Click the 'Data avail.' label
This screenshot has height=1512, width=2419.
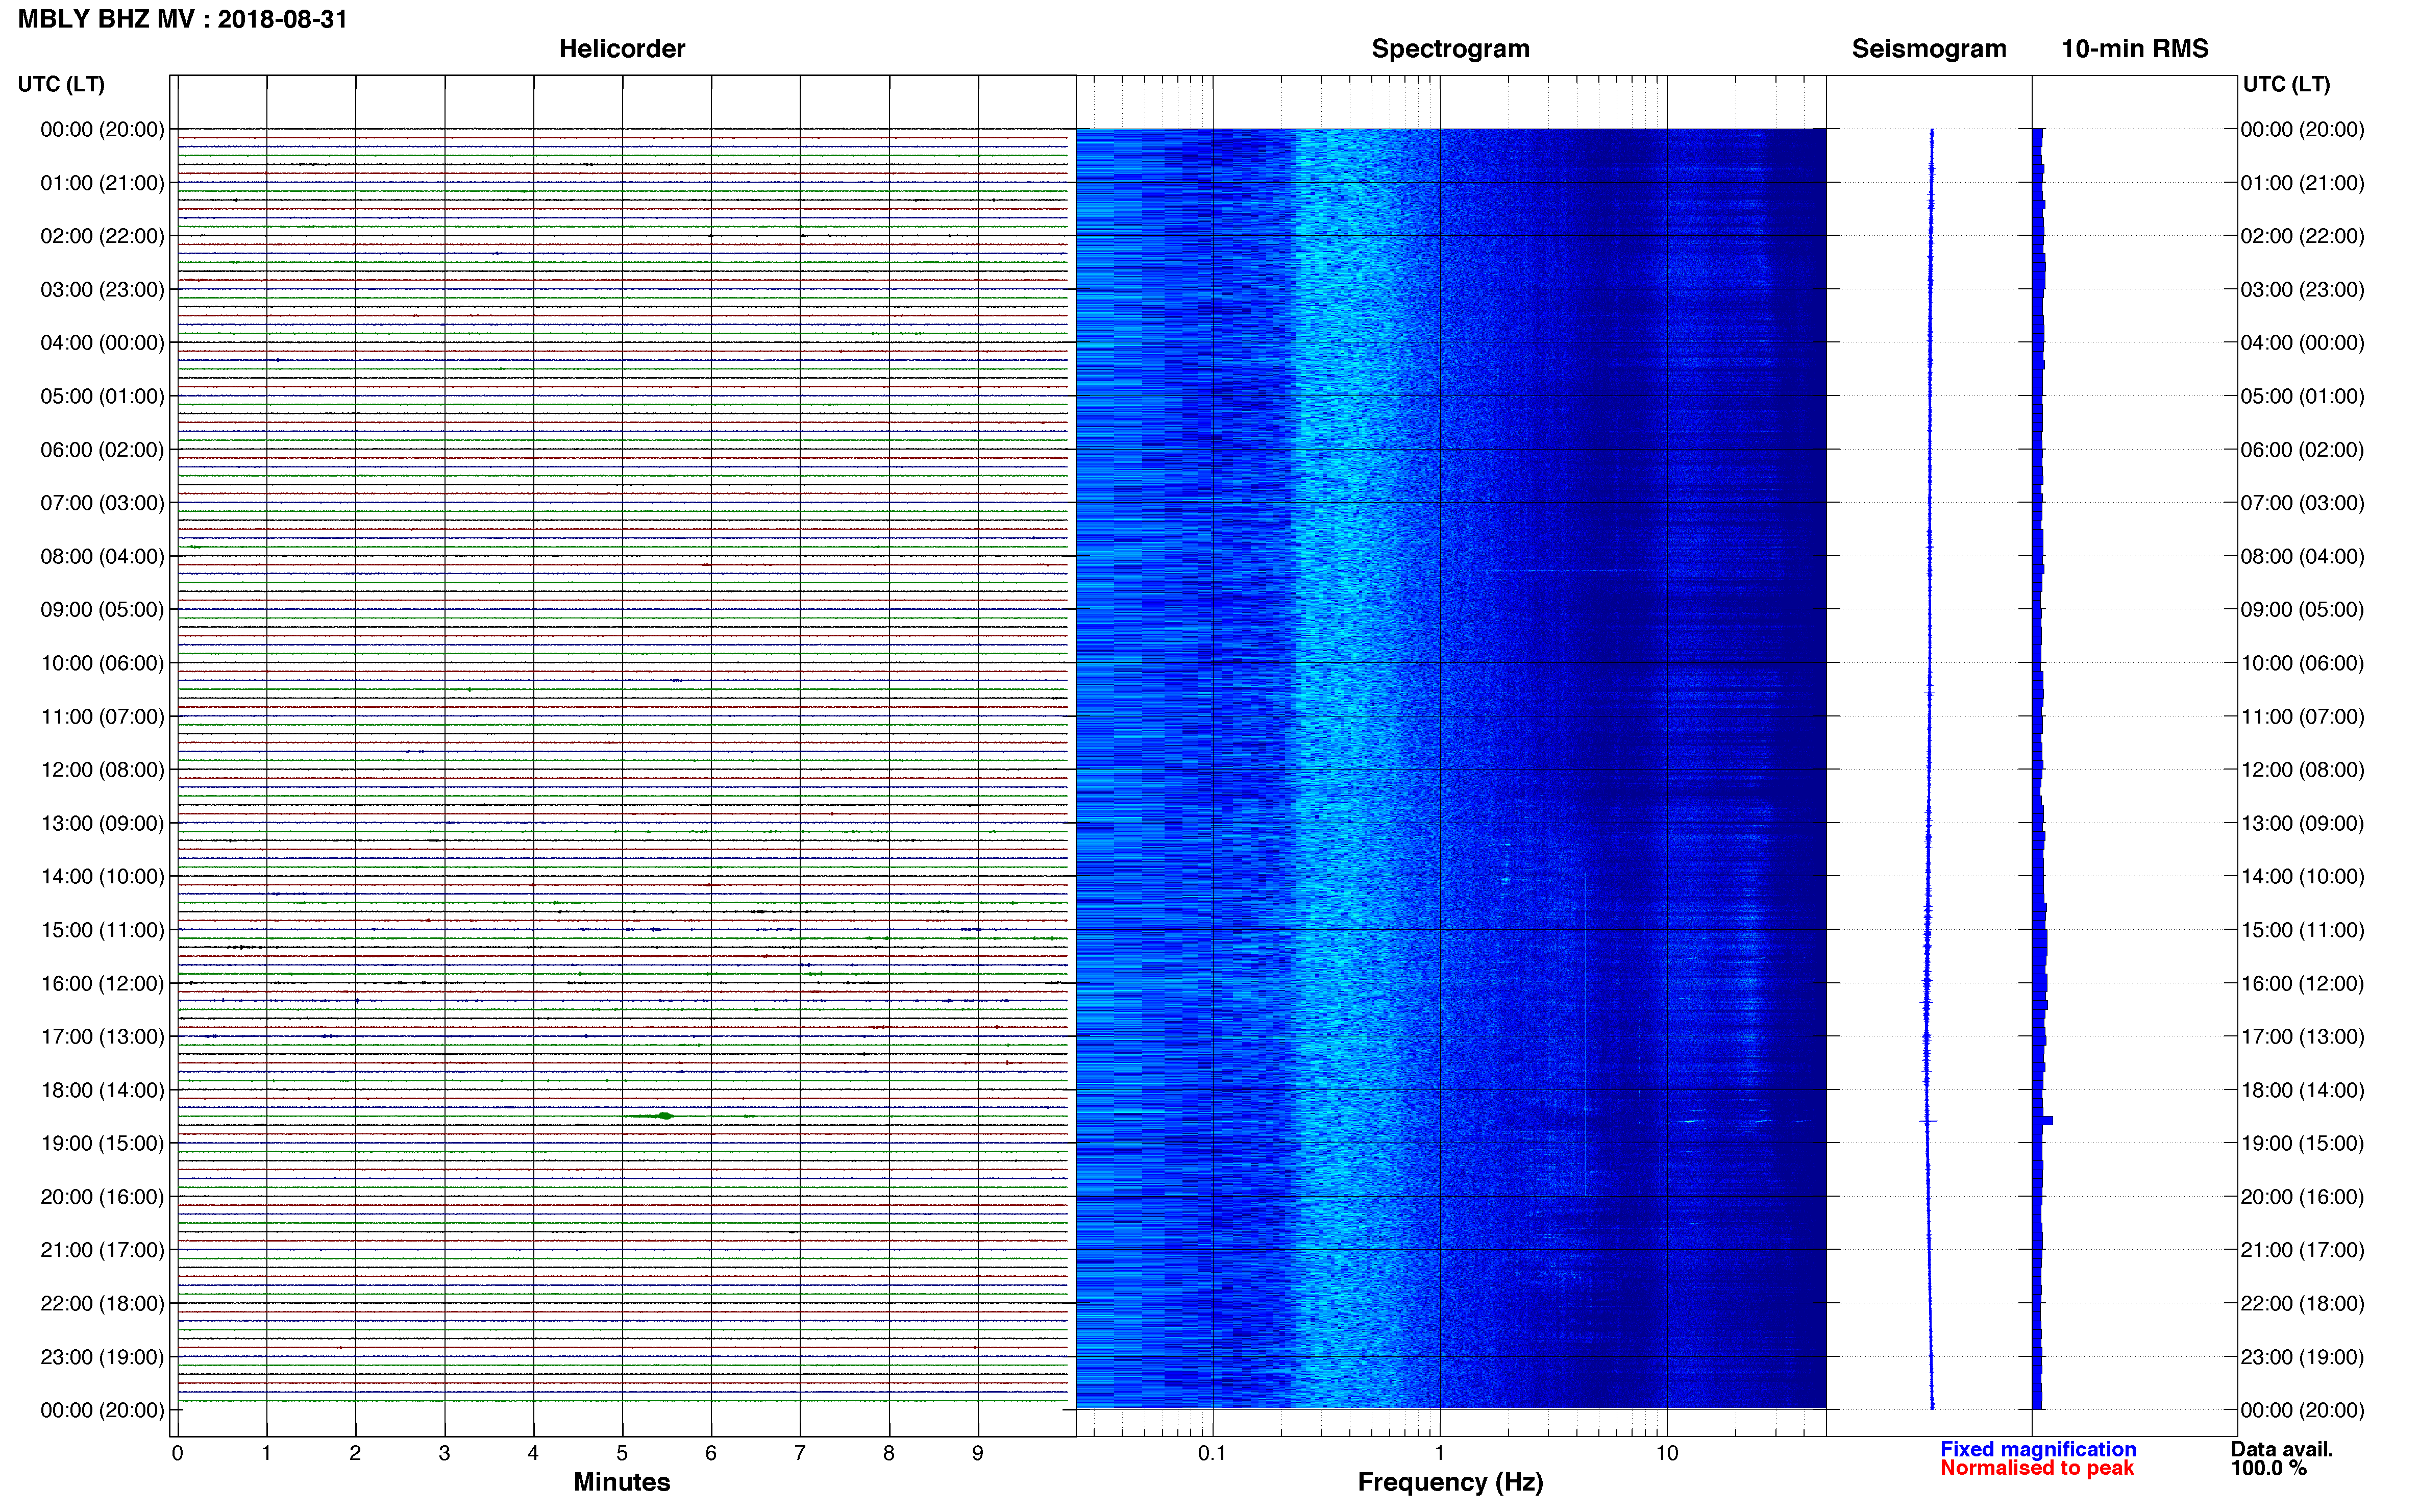(x=2282, y=1449)
